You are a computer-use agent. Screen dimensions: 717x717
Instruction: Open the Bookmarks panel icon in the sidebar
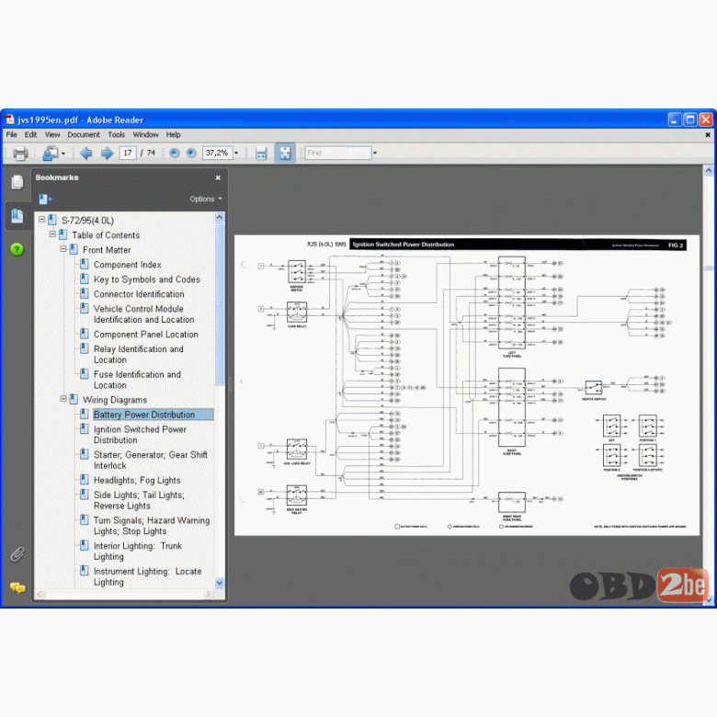click(17, 216)
